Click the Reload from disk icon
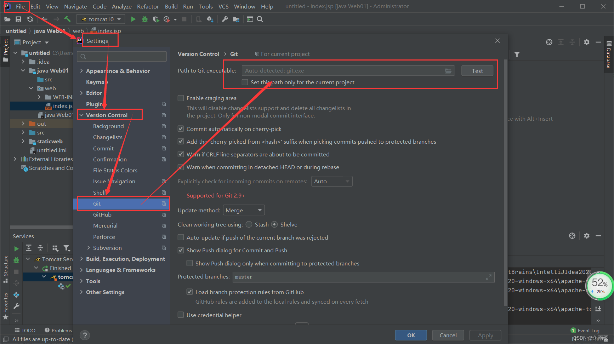The image size is (614, 344). click(30, 19)
